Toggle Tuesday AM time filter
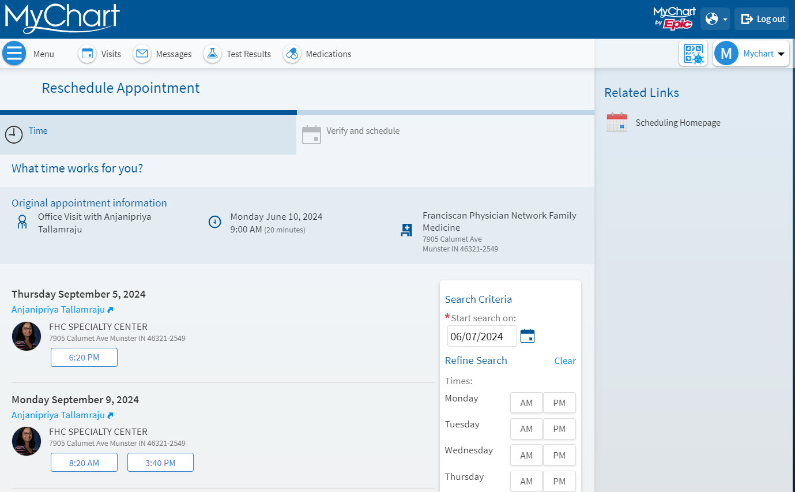The width and height of the screenshot is (795, 492). [526, 429]
